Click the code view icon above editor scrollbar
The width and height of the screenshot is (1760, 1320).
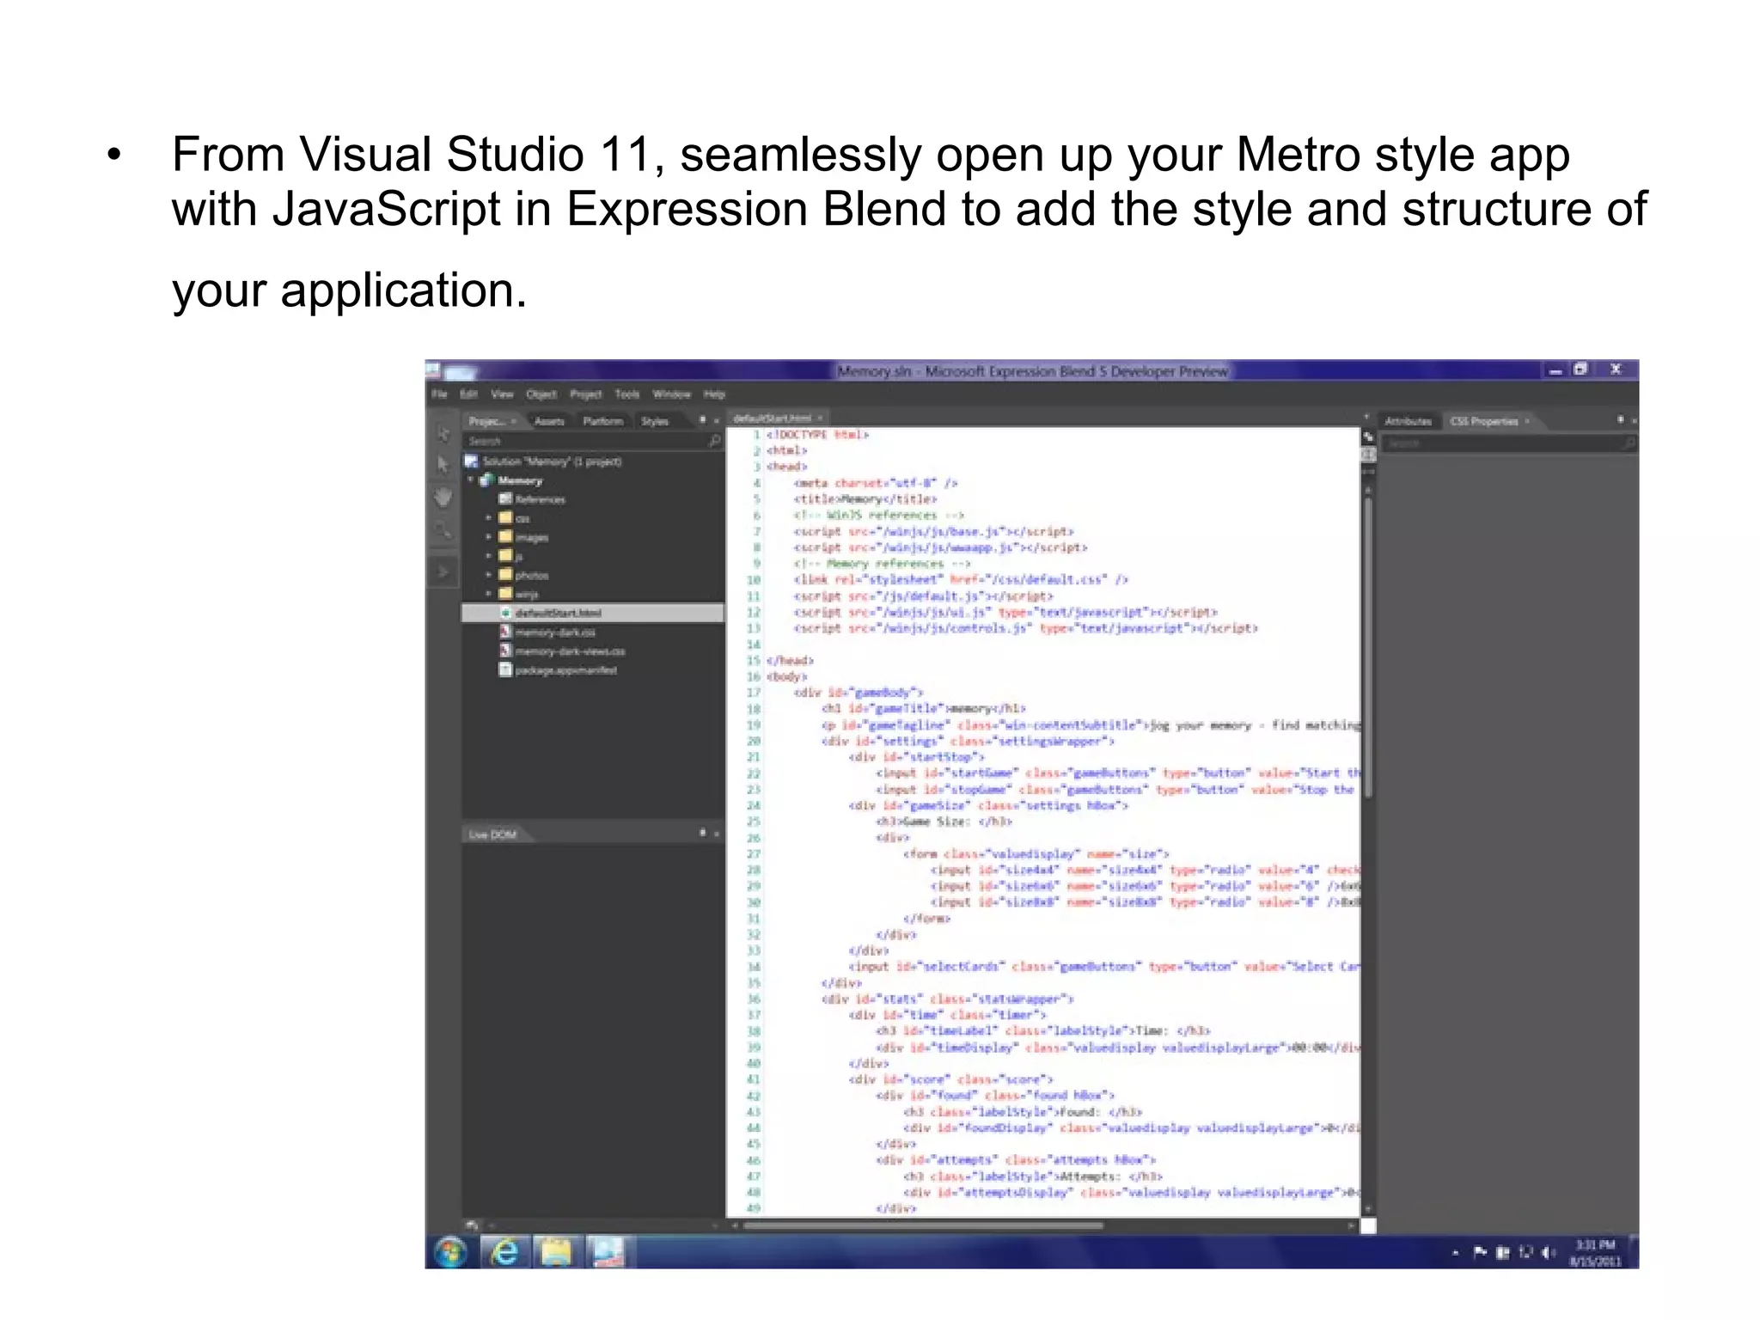click(x=1368, y=455)
